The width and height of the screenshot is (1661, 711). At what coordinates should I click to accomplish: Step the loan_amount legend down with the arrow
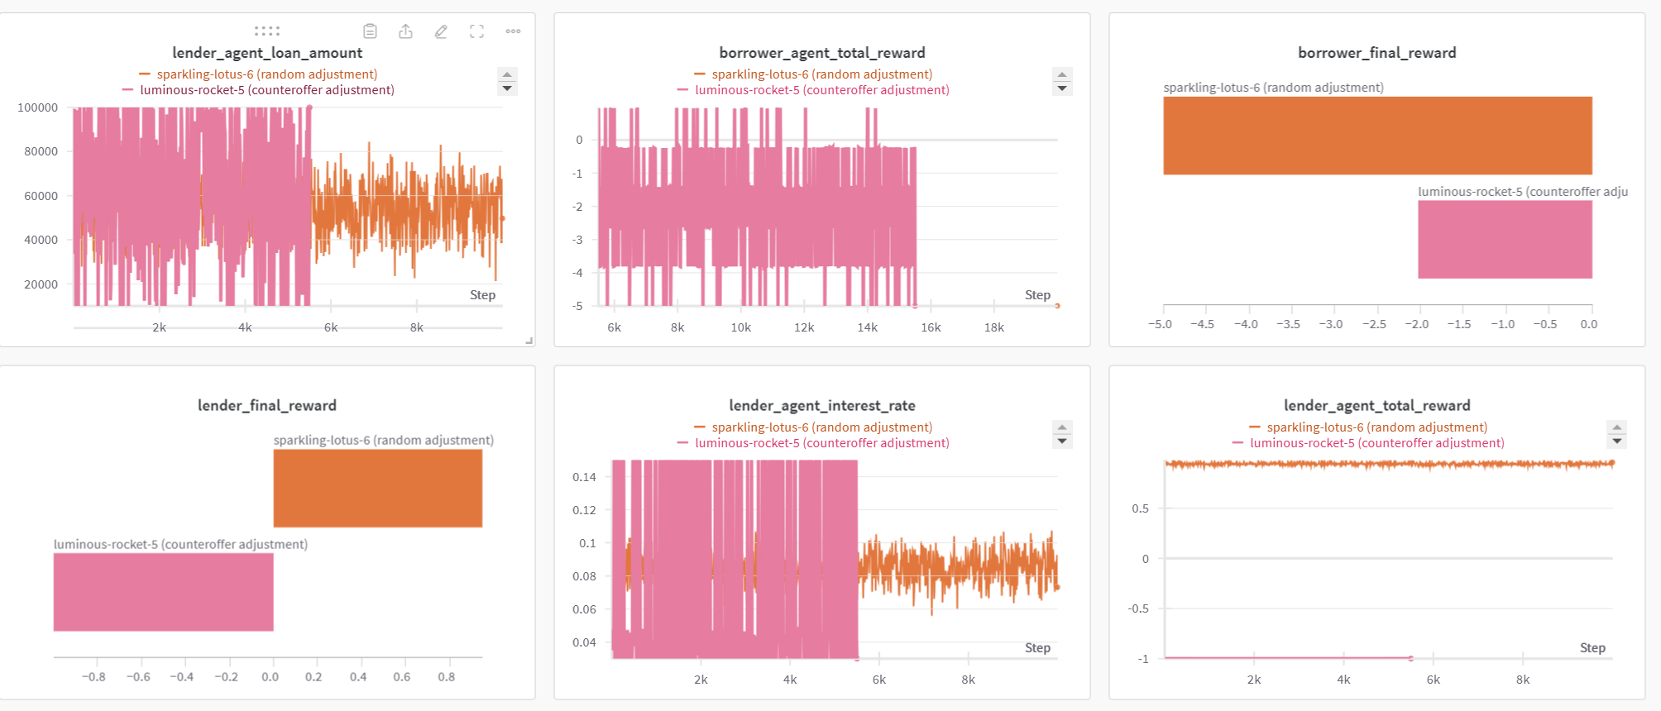[x=507, y=88]
